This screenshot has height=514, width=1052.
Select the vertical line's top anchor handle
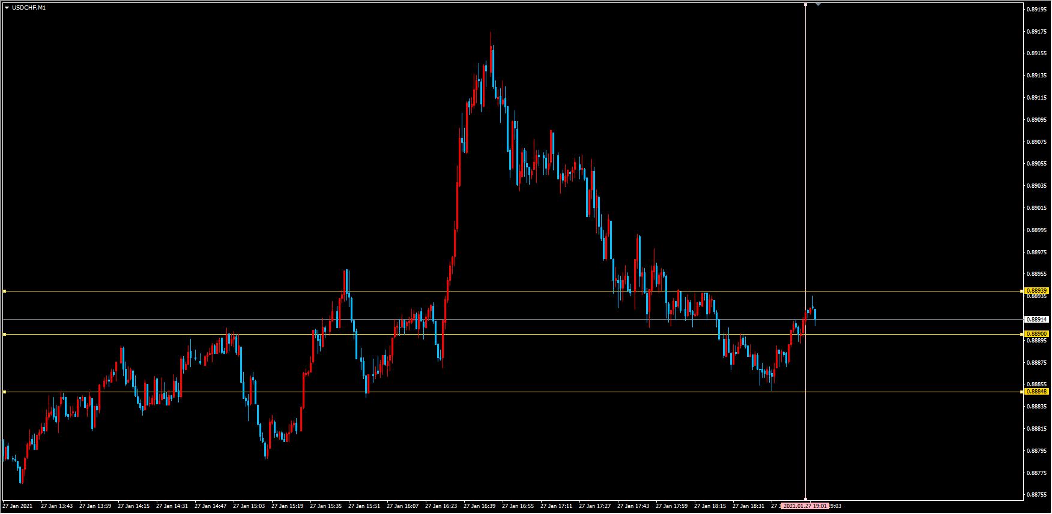coord(805,5)
